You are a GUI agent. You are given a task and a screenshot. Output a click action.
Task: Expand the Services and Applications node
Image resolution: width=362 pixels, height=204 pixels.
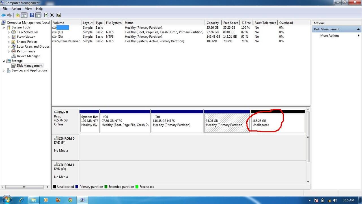pyautogui.click(x=4, y=71)
